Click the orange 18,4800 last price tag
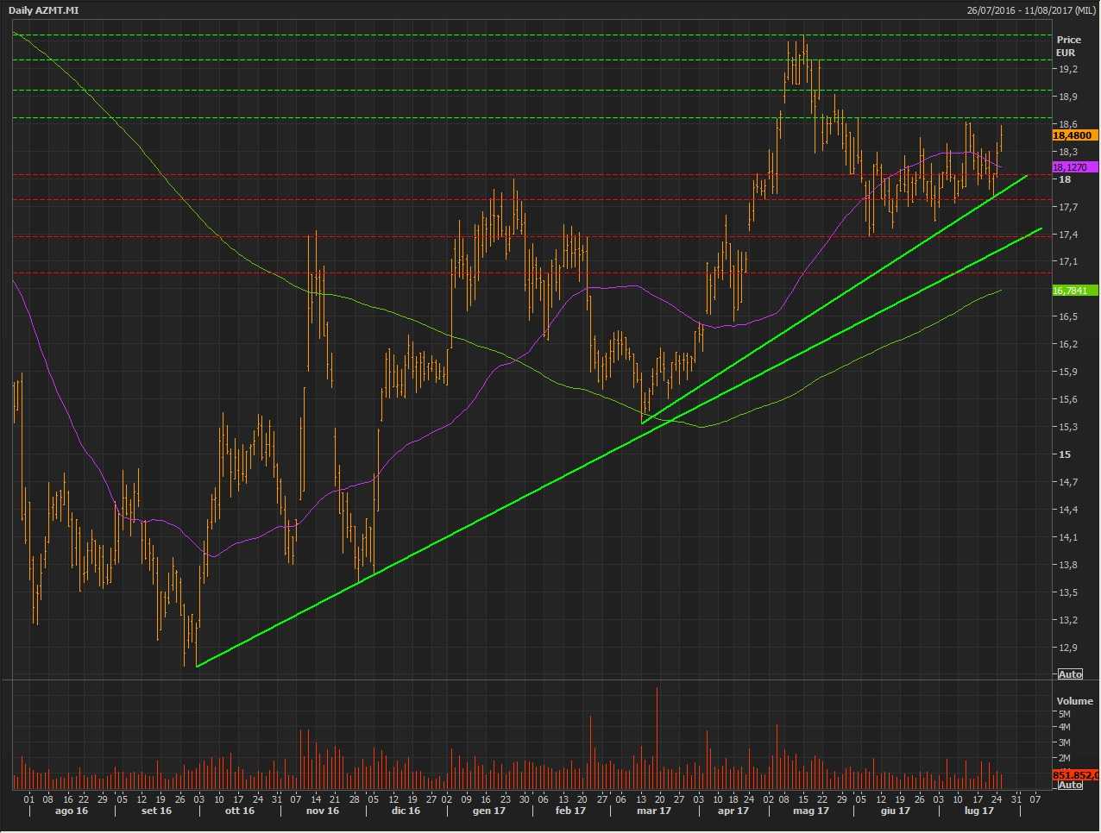 (x=1074, y=135)
